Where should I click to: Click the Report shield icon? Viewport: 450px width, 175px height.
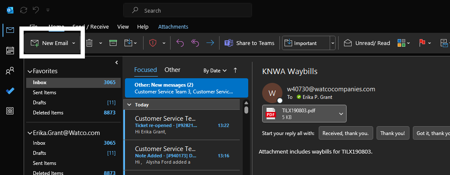coord(153,43)
